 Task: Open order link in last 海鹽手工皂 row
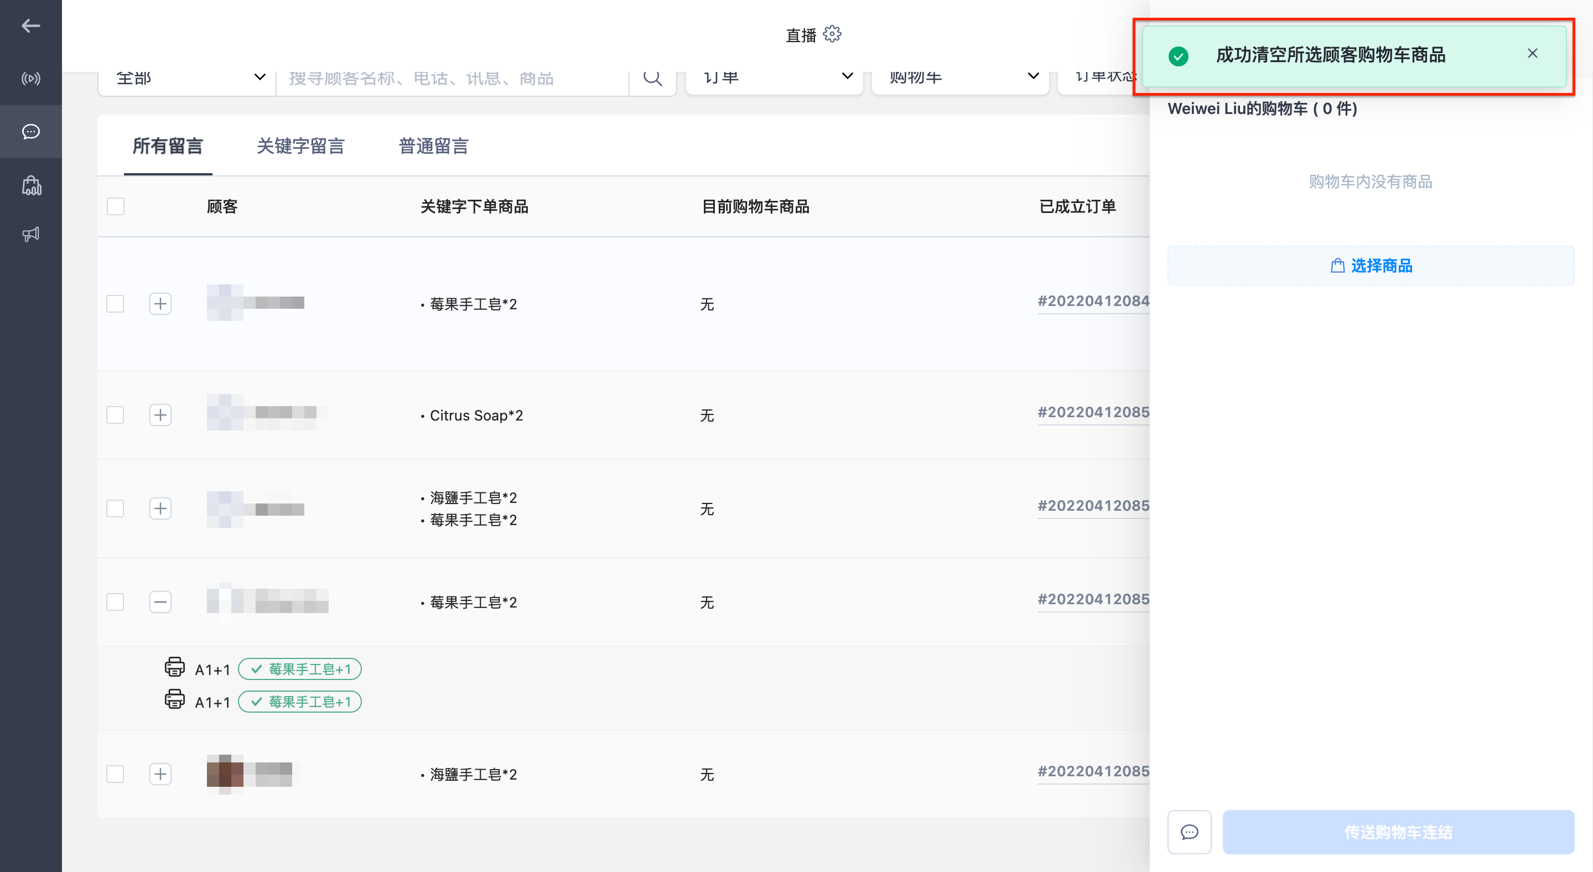[1093, 771]
